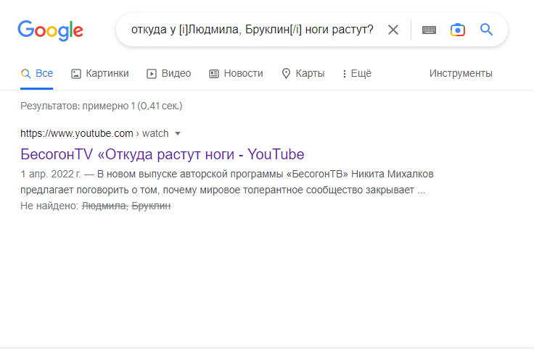Select the Все results tab
This screenshot has height=349, width=534.
click(x=37, y=73)
